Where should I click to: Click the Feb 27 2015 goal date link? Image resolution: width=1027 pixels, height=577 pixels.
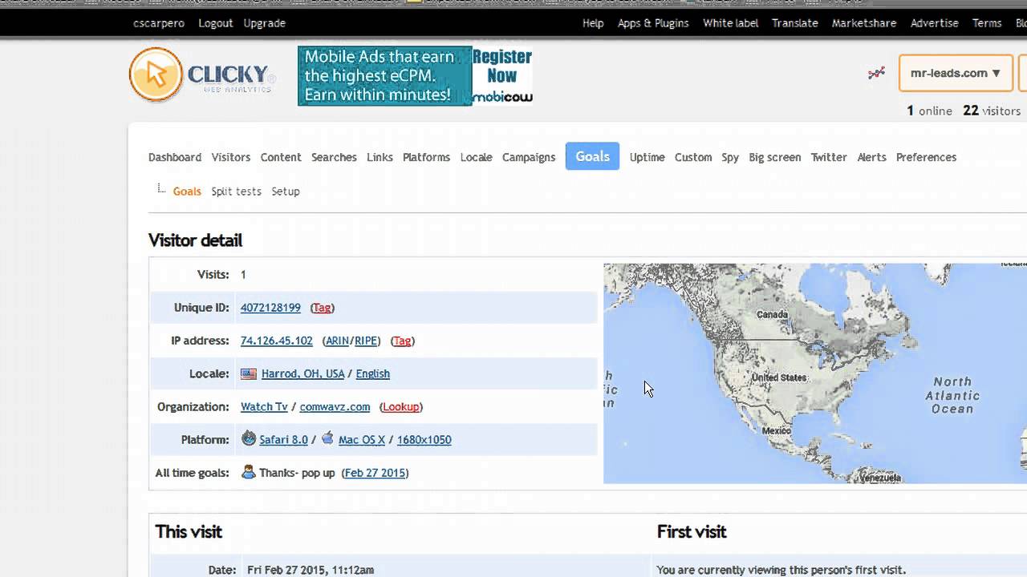pos(375,473)
